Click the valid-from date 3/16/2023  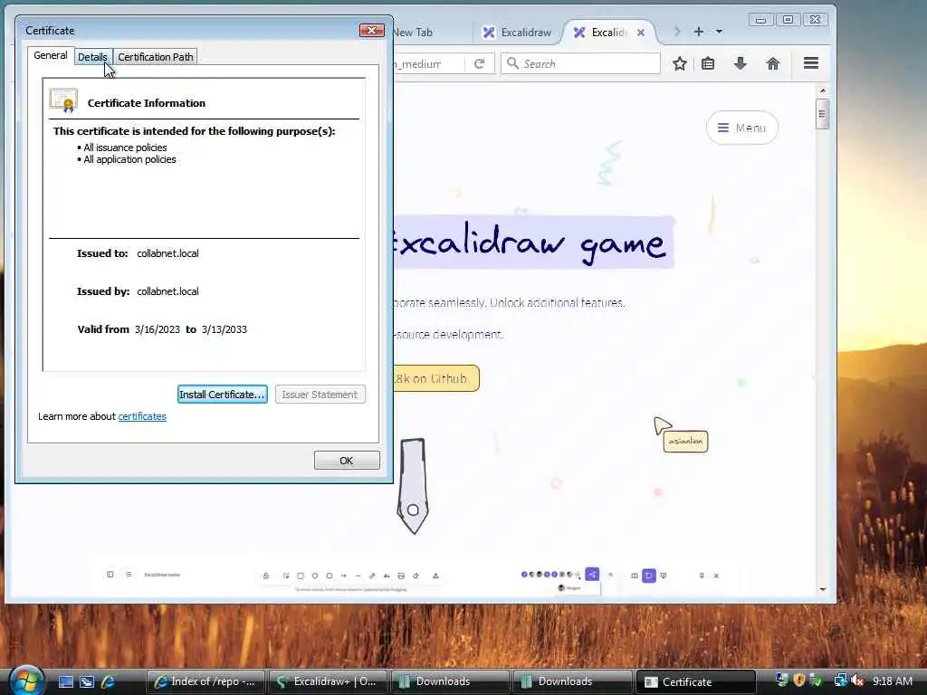click(158, 329)
